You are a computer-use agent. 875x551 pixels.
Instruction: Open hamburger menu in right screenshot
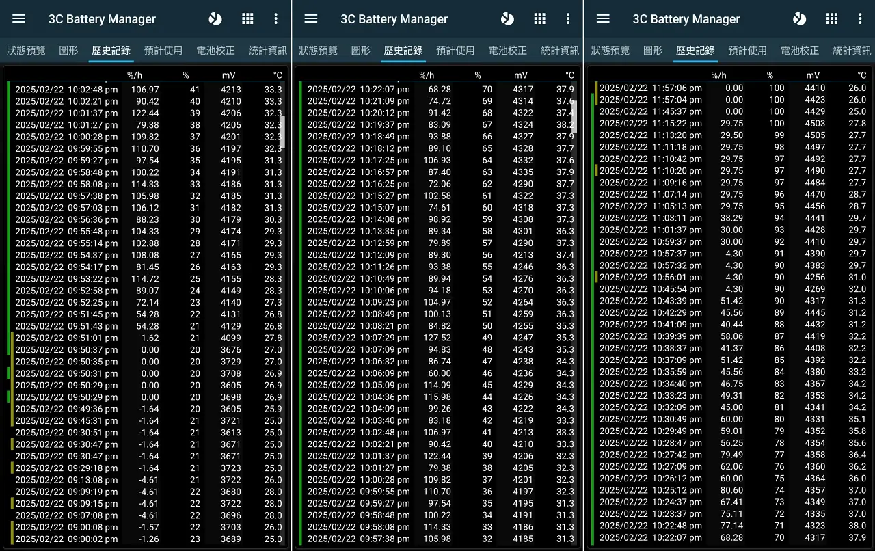point(603,18)
